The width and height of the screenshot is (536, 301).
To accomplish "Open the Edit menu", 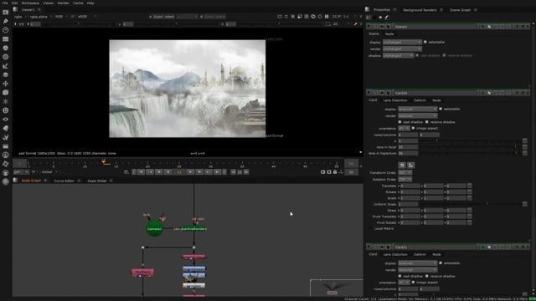I will click(14, 3).
